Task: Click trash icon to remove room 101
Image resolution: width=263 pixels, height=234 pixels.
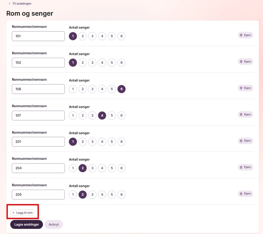Action: 241,35
